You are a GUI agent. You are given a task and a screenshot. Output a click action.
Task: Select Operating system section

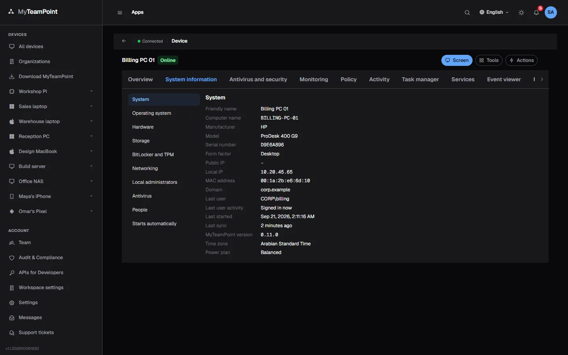[164, 113]
